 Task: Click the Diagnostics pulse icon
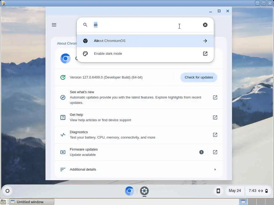[x=63, y=135]
